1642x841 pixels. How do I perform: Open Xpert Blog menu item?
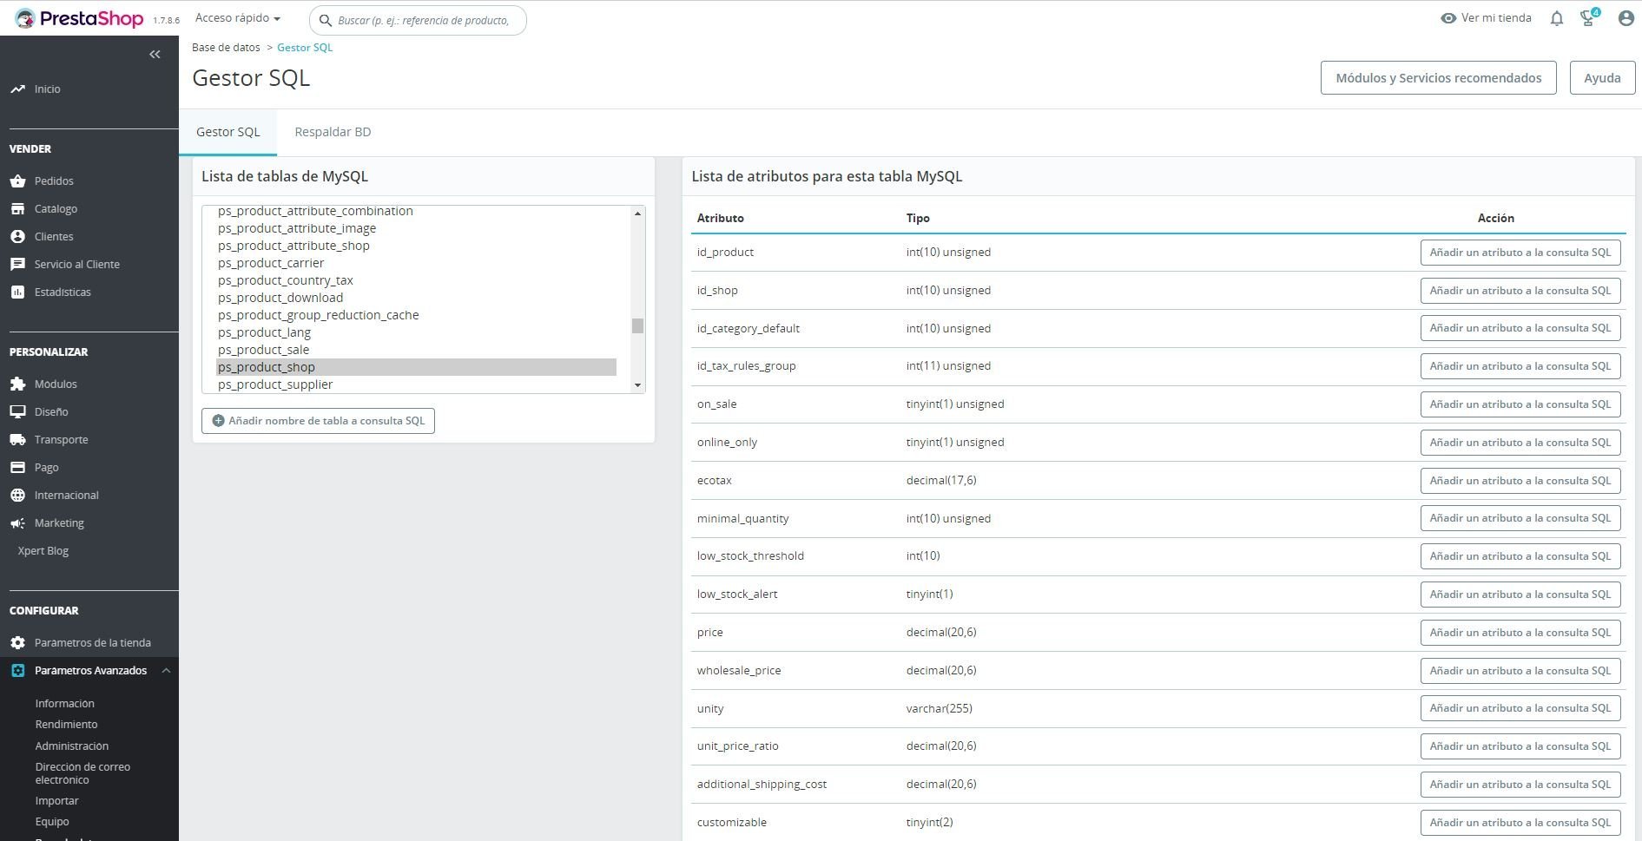point(43,550)
